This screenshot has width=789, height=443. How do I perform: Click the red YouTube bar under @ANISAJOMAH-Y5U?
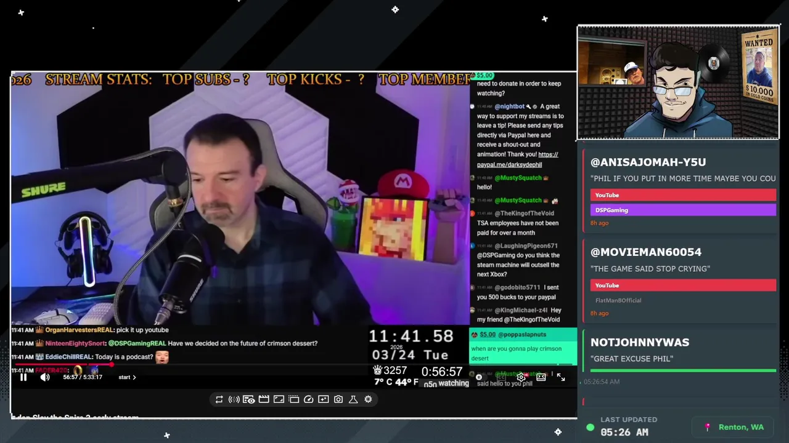pyautogui.click(x=683, y=195)
